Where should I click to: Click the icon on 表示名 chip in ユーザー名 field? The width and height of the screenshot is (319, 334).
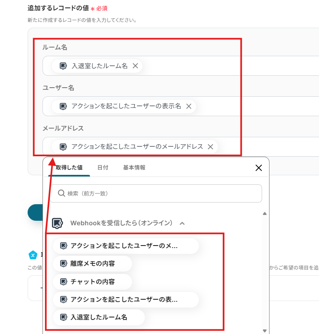tap(63, 106)
